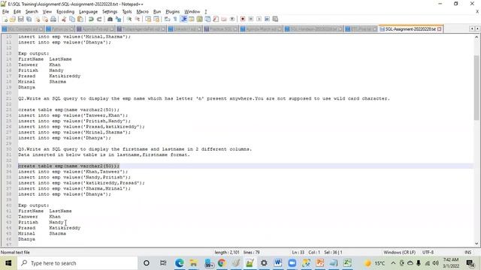Click the Windows (CR LF) status entry
This screenshot has width=481, height=270.
pos(399,252)
